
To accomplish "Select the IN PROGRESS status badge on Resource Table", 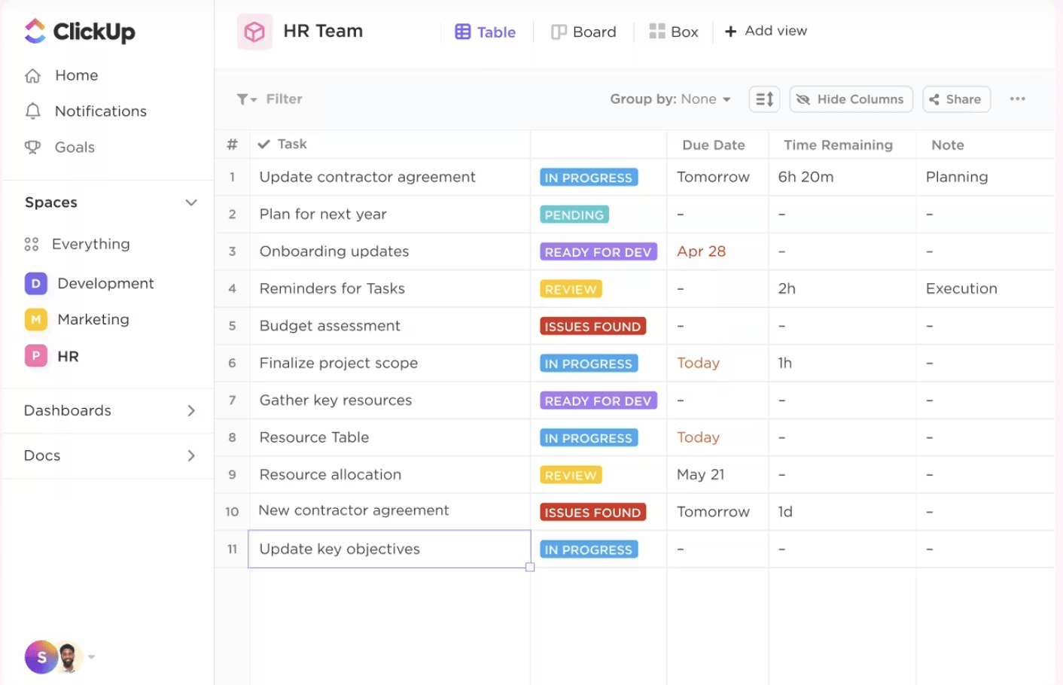I will (588, 437).
